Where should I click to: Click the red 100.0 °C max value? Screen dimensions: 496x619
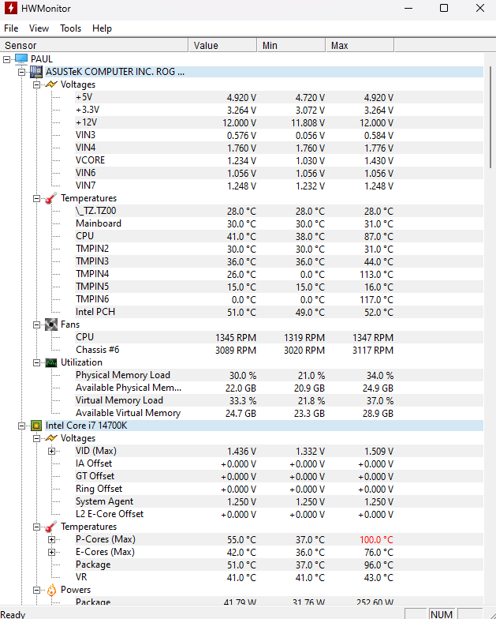[x=376, y=540]
